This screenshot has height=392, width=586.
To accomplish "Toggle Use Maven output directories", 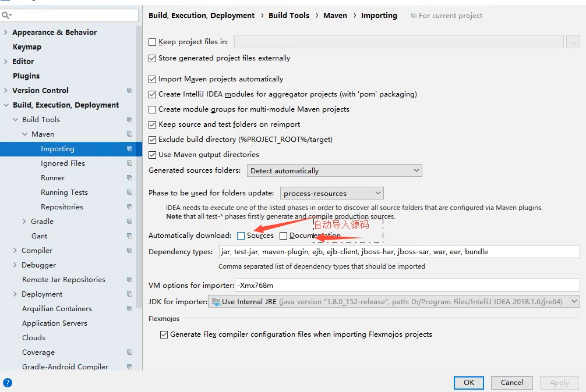I will coord(152,155).
